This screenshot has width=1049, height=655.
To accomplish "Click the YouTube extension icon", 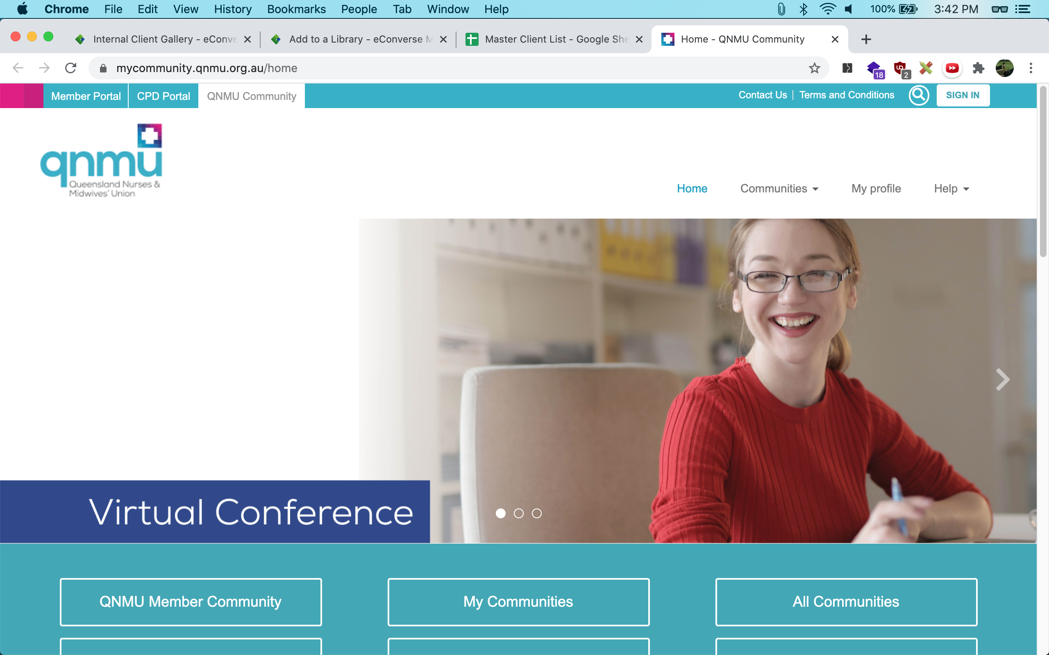I will [952, 68].
